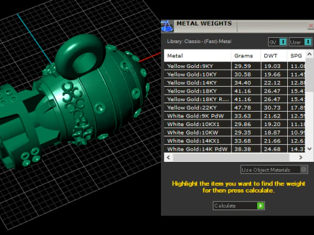314x235 pixels.
Task: Click the horizontal scrollbar thumb
Action: coord(231,157)
